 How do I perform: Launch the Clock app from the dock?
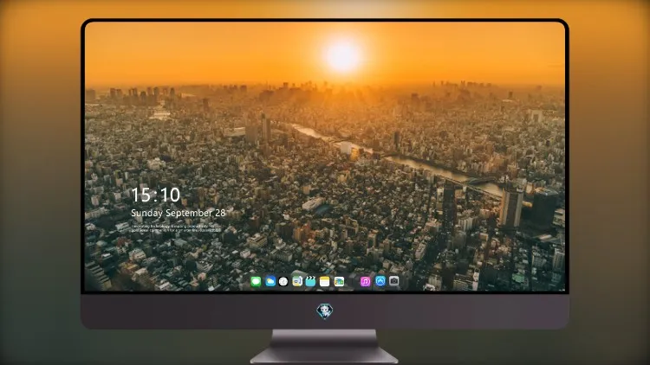pyautogui.click(x=283, y=282)
